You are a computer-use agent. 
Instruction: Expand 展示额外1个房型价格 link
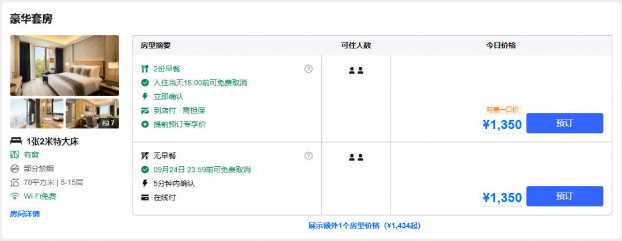(364, 225)
